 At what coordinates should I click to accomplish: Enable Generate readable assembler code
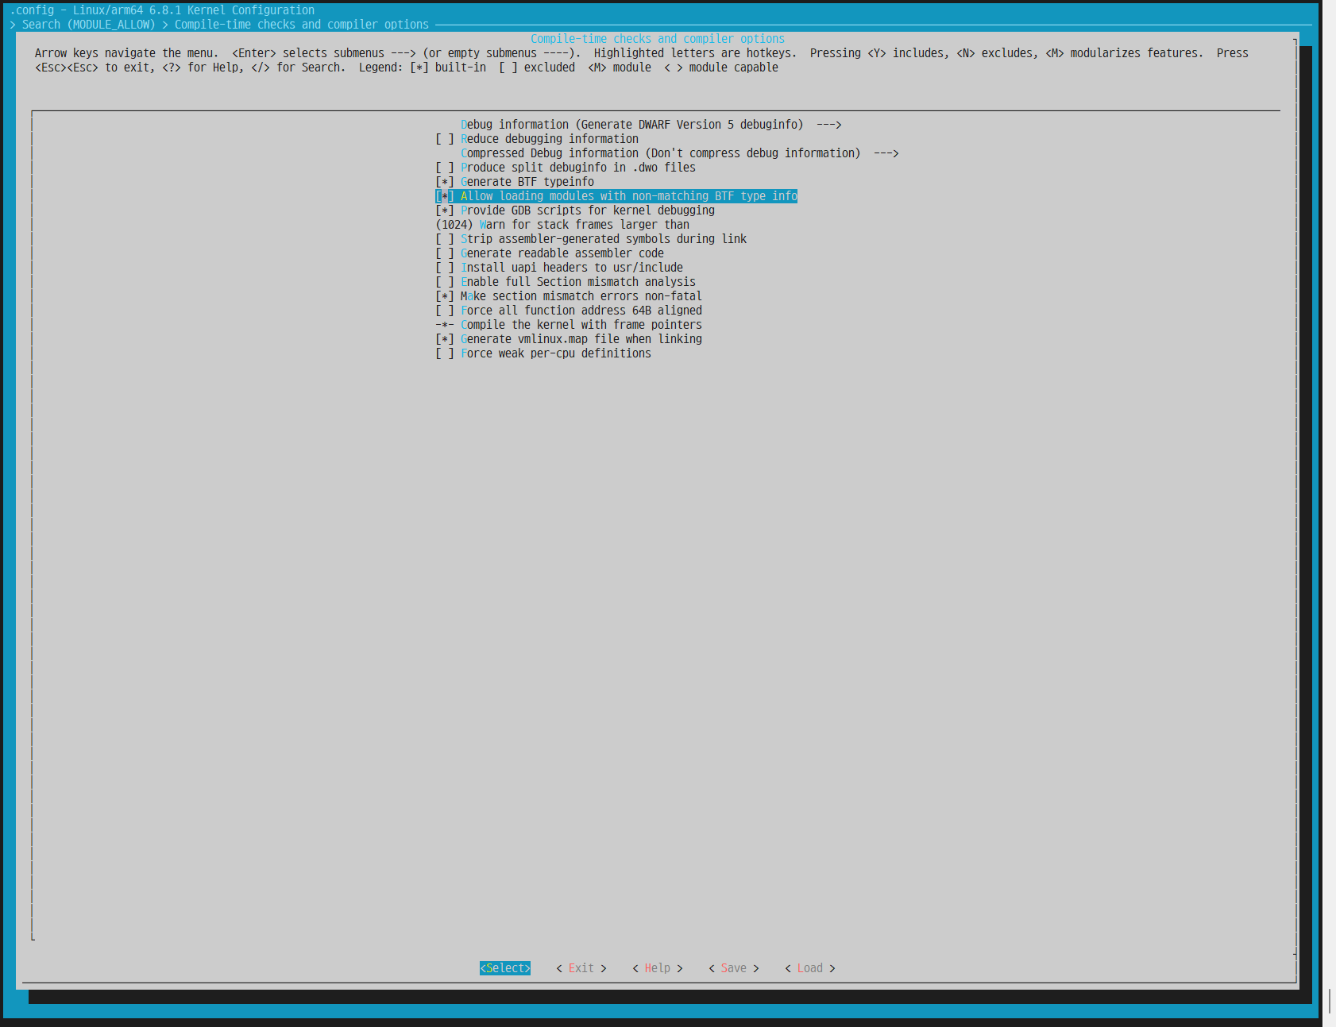pos(550,253)
